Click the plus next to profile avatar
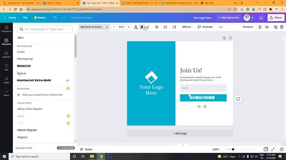This screenshot has height=160, width=286. pyautogui.click(x=252, y=18)
